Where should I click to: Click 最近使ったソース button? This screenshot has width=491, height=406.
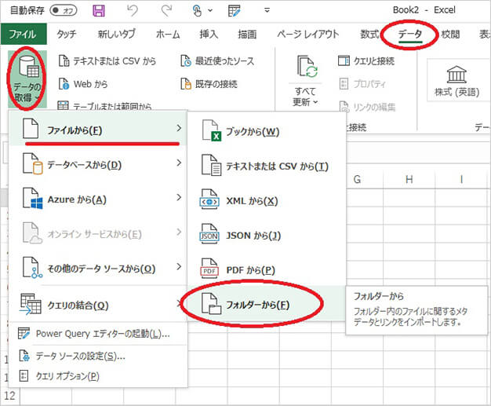[x=217, y=61]
